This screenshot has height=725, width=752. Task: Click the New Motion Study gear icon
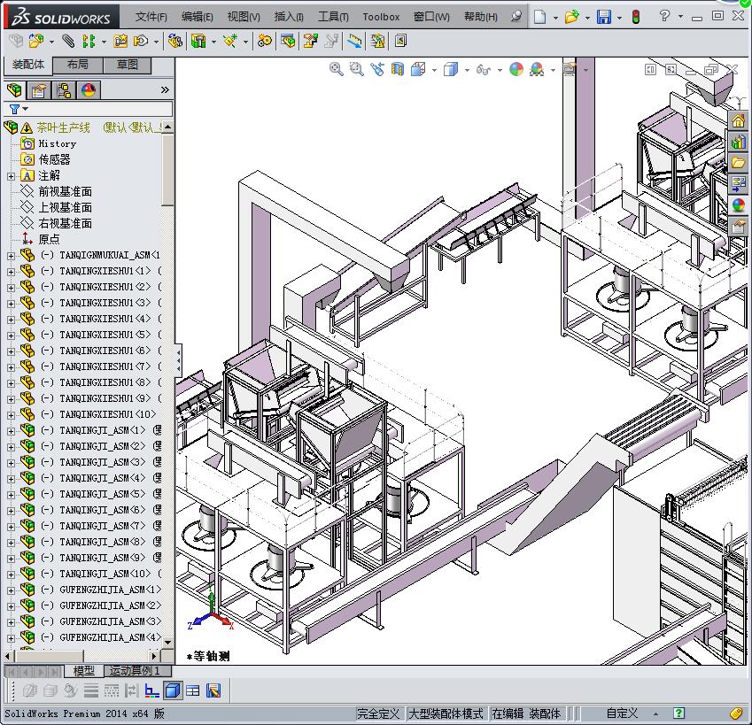(264, 42)
